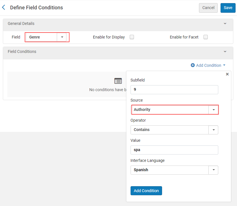
Task: Enable the Facet checkbox
Action: pos(206,37)
